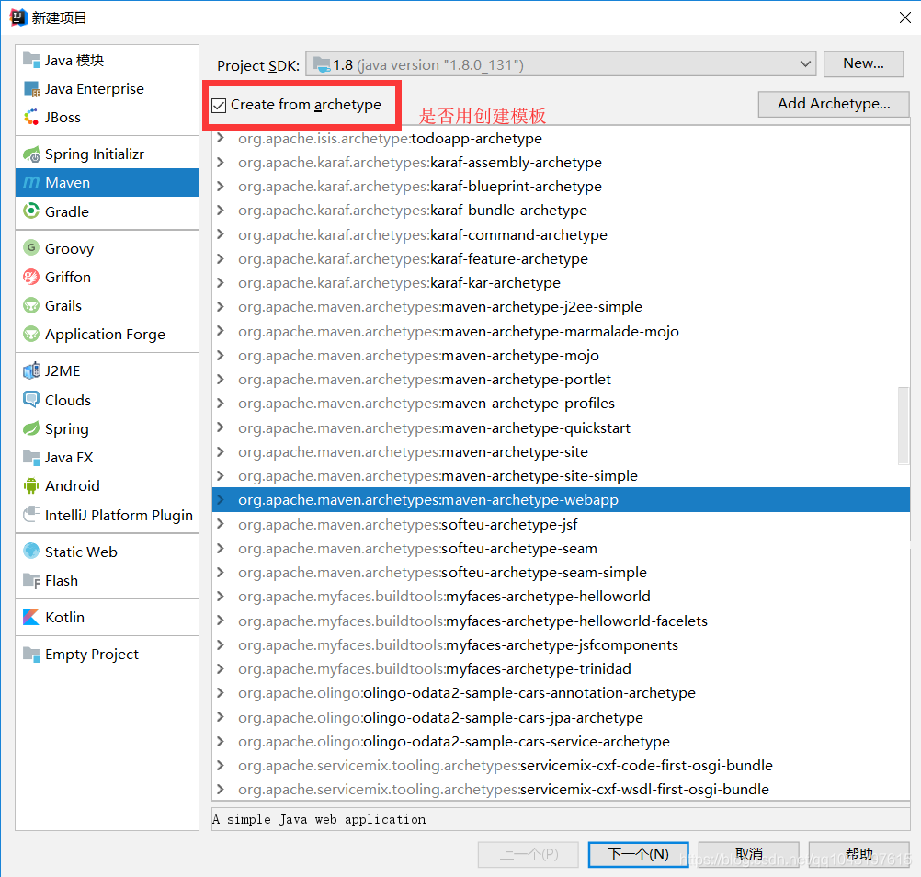Screen dimensions: 921x877
Task: Expand the maven-archetype-quickstart node
Action: 221,427
